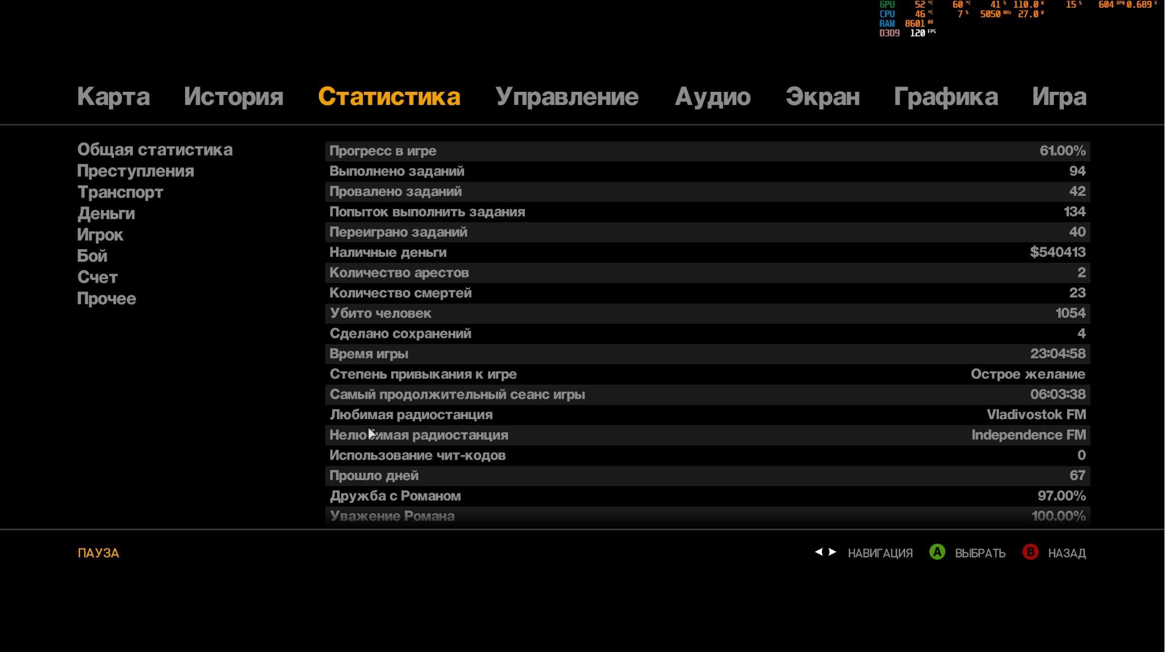
Task: Click the left navigation arrow icon
Action: [x=819, y=552]
